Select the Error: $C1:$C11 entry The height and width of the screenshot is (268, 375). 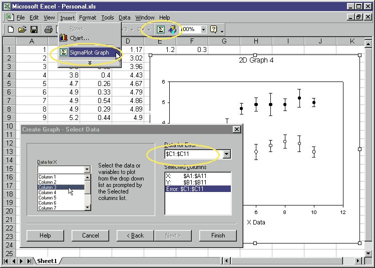[x=198, y=189]
